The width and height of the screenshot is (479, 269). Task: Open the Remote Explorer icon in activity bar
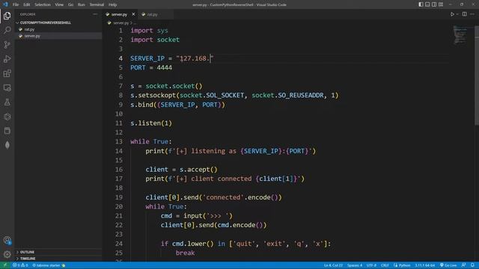(7, 88)
